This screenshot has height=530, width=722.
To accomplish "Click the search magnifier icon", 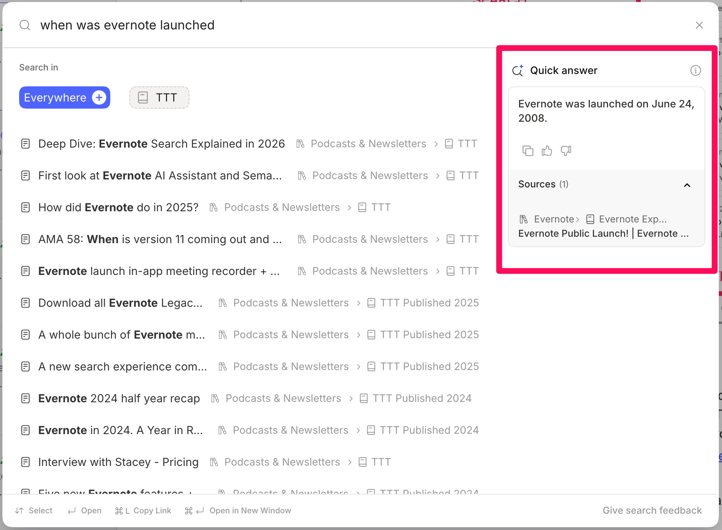I will pyautogui.click(x=25, y=25).
